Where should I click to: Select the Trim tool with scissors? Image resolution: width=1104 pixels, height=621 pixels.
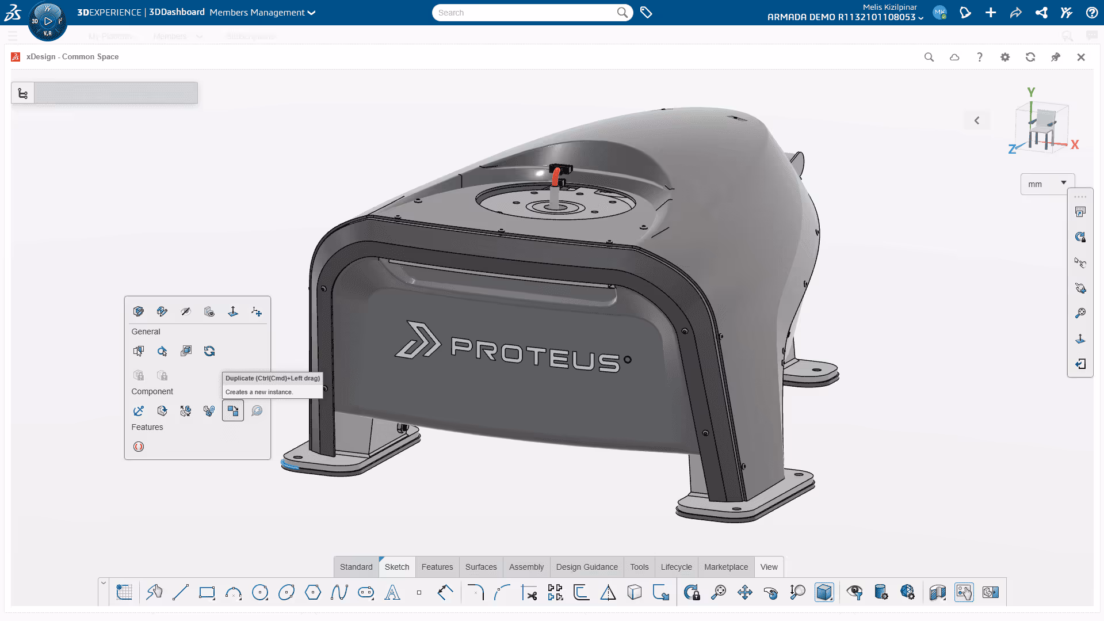point(529,592)
